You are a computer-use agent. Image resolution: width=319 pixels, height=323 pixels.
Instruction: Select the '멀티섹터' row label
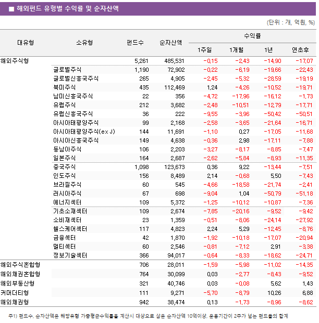[65, 247]
